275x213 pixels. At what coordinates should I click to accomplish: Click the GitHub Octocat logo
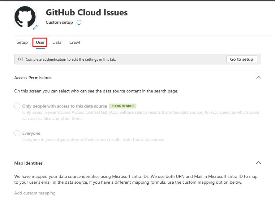pos(25,17)
